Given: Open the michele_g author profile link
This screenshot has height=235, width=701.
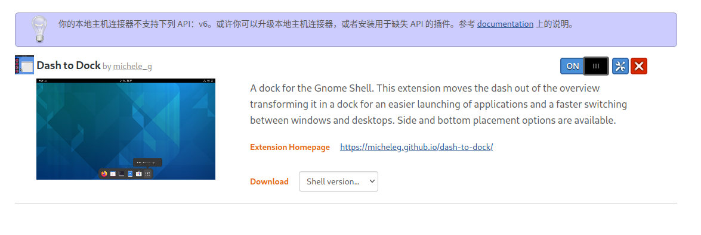Looking at the screenshot, I should tap(132, 67).
